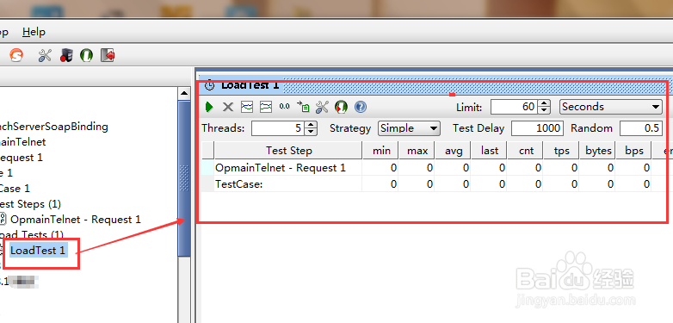Image resolution: width=673 pixels, height=323 pixels.
Task: Export statistics with the green arrow icon
Action: click(303, 107)
